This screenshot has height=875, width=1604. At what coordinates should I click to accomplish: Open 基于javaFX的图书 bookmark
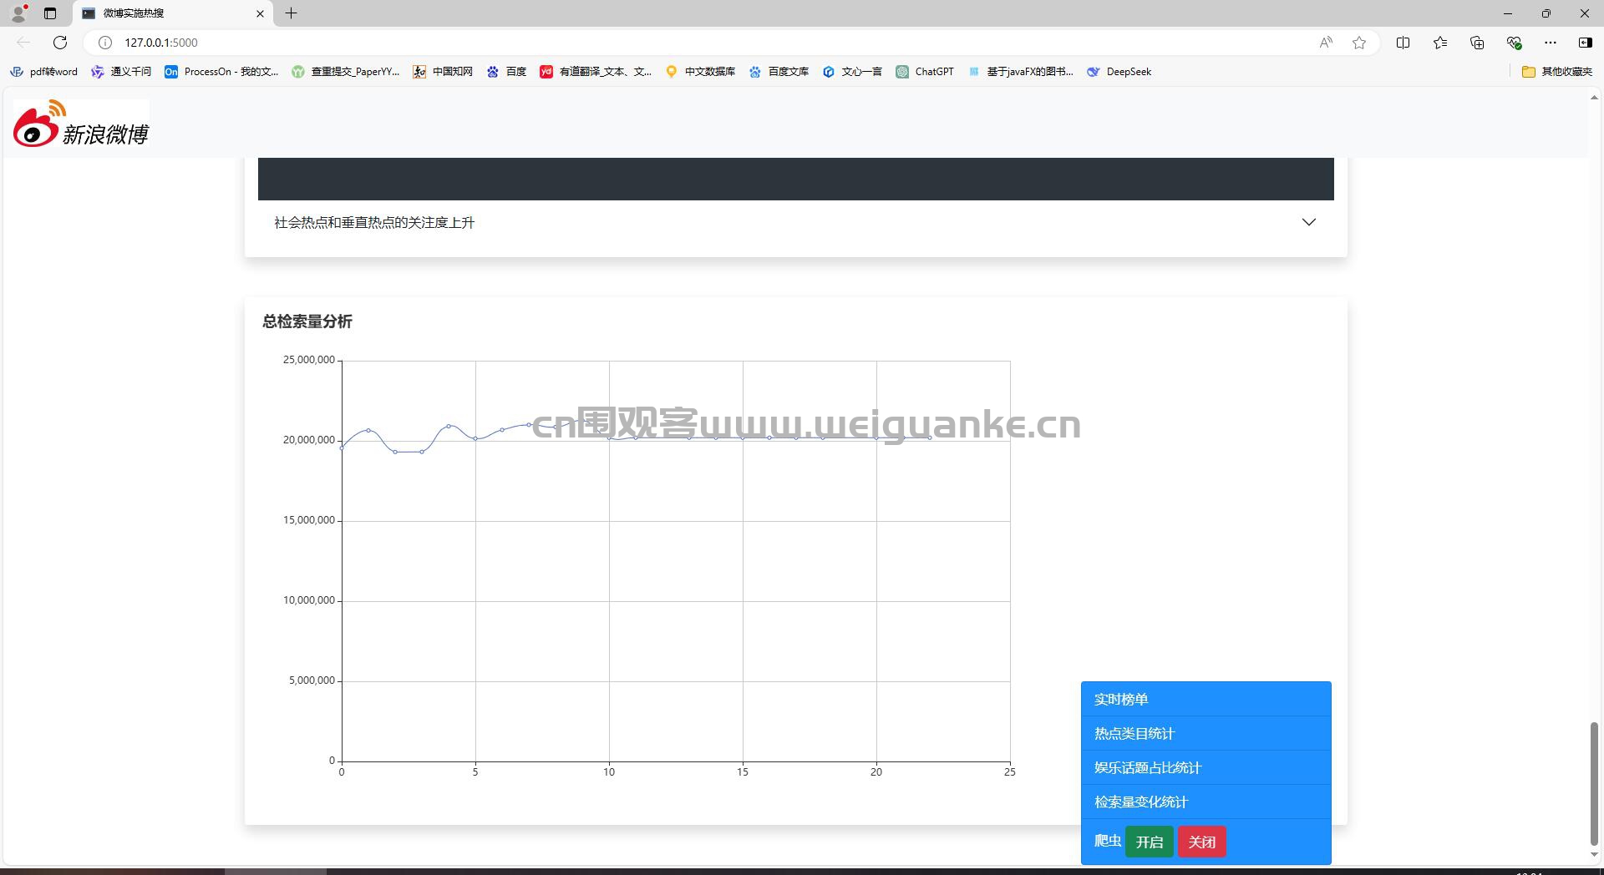[1020, 72]
